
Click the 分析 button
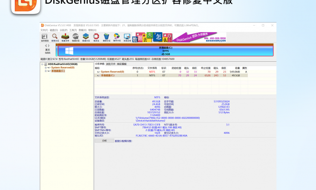104,140
